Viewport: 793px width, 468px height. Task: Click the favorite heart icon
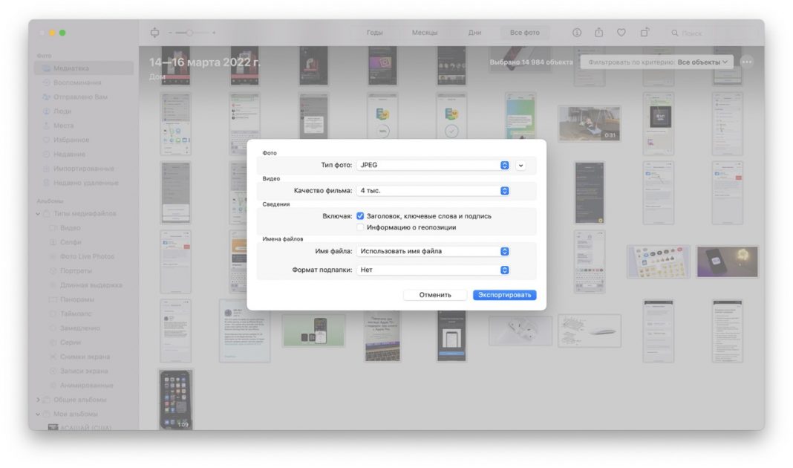coord(621,33)
